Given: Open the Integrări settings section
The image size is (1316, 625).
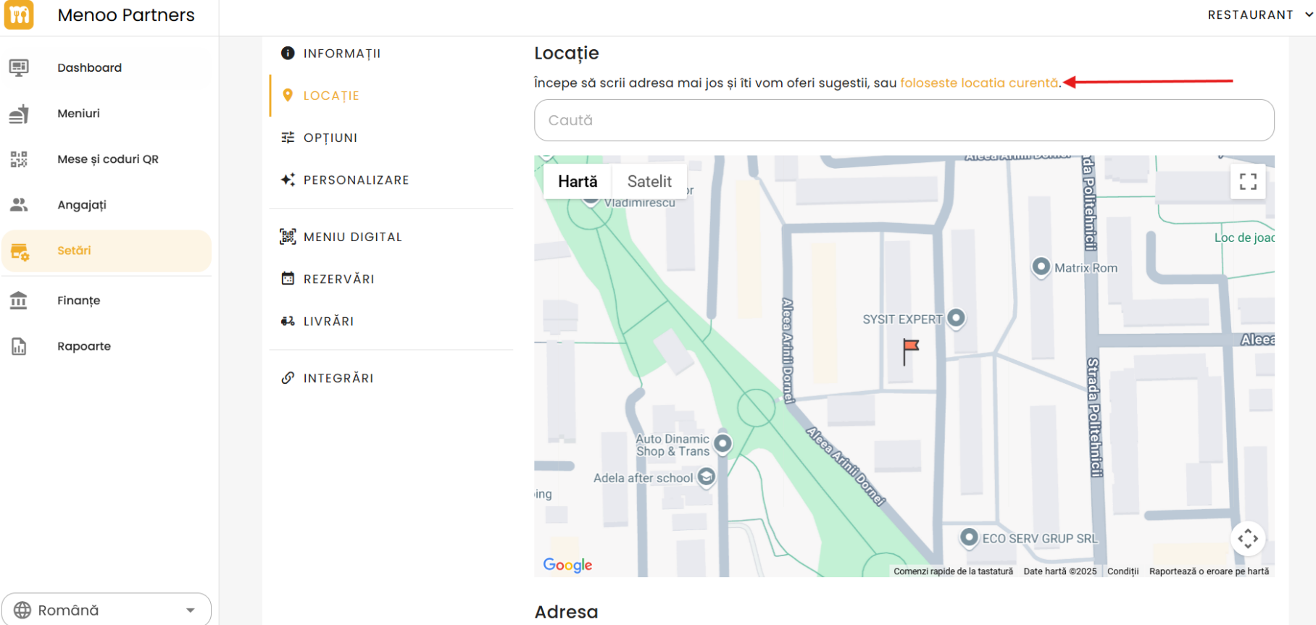Looking at the screenshot, I should 338,378.
